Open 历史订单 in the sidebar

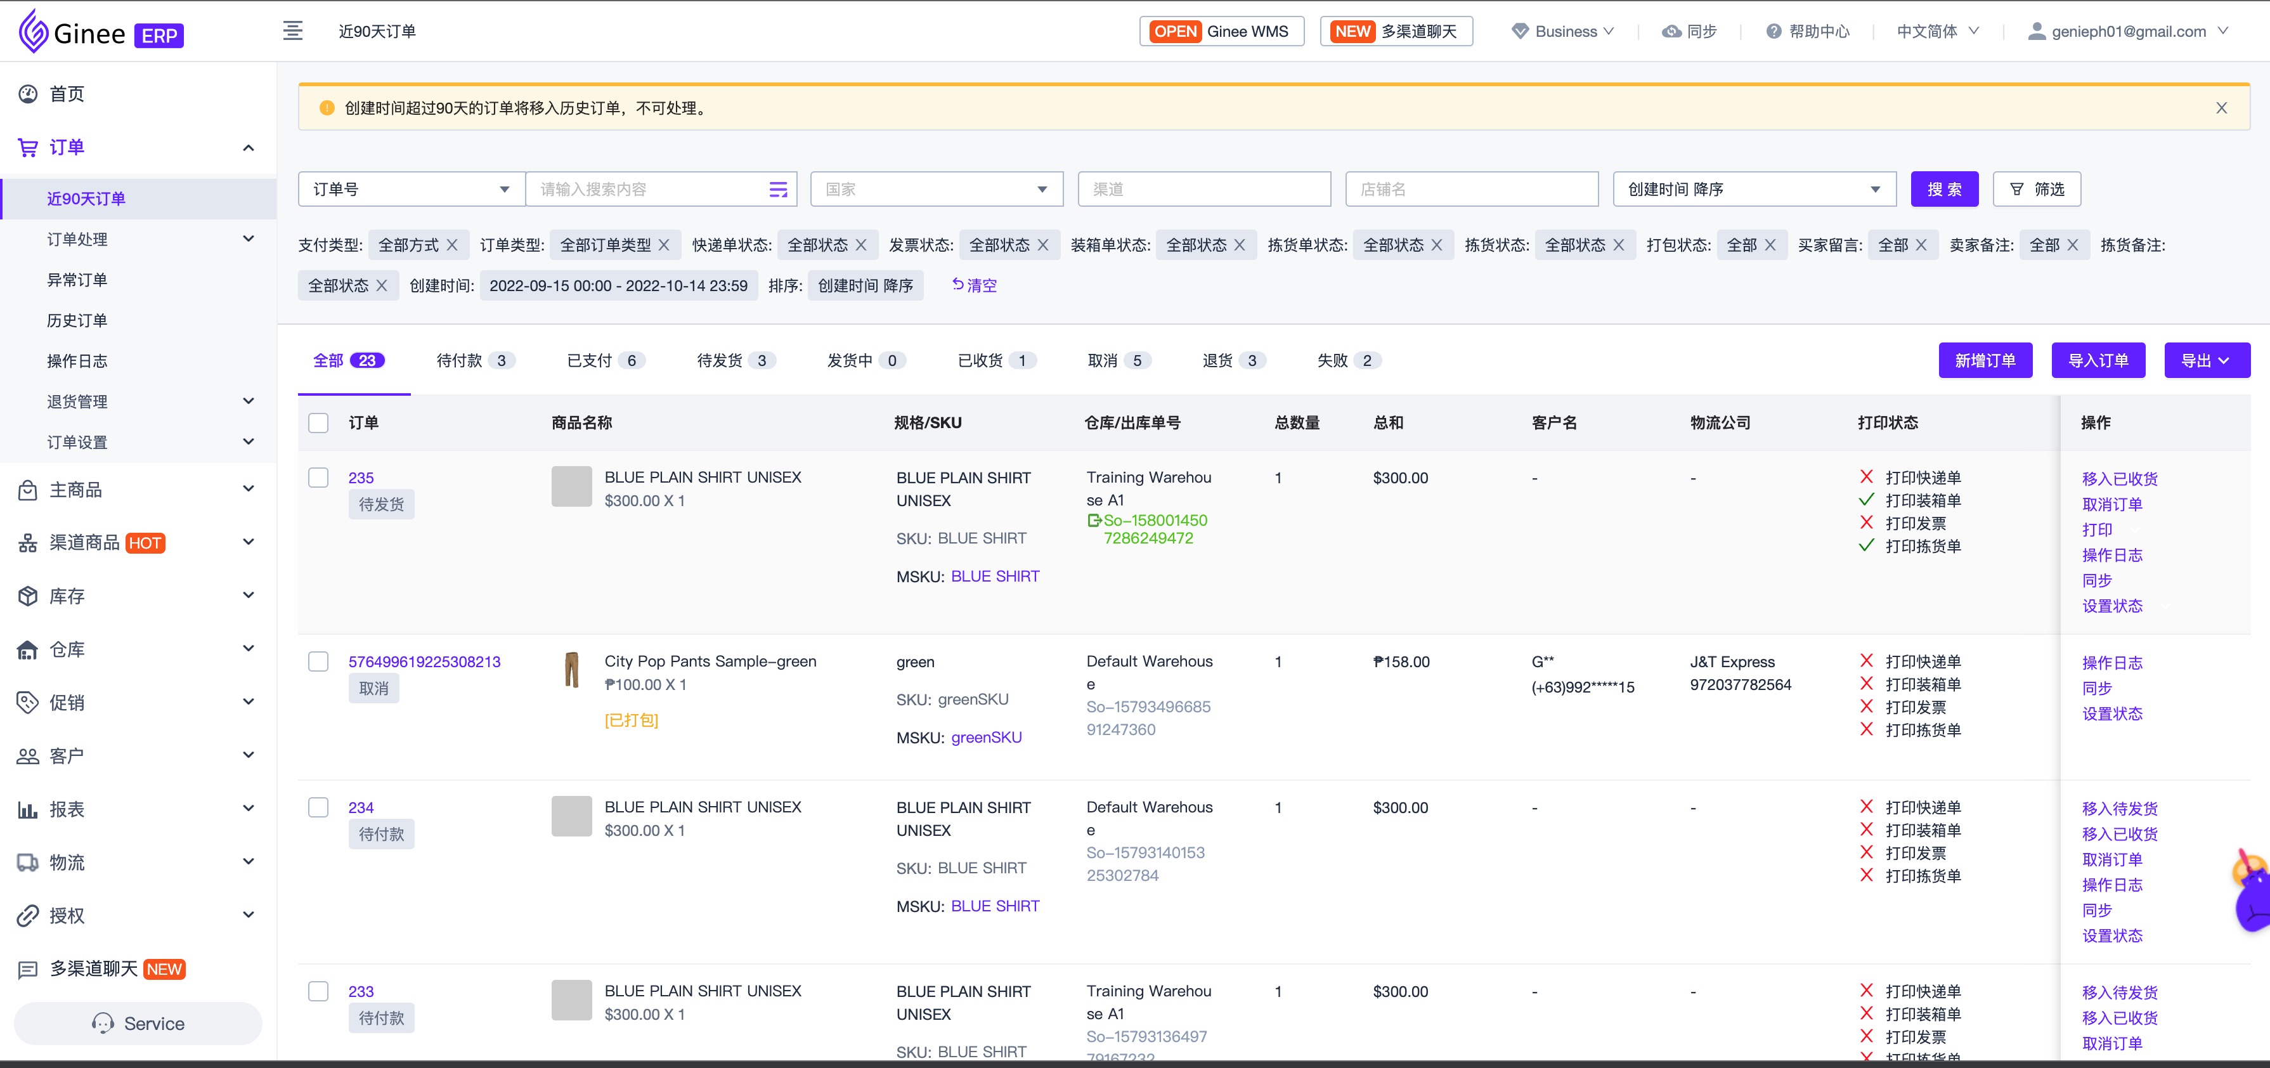[77, 320]
